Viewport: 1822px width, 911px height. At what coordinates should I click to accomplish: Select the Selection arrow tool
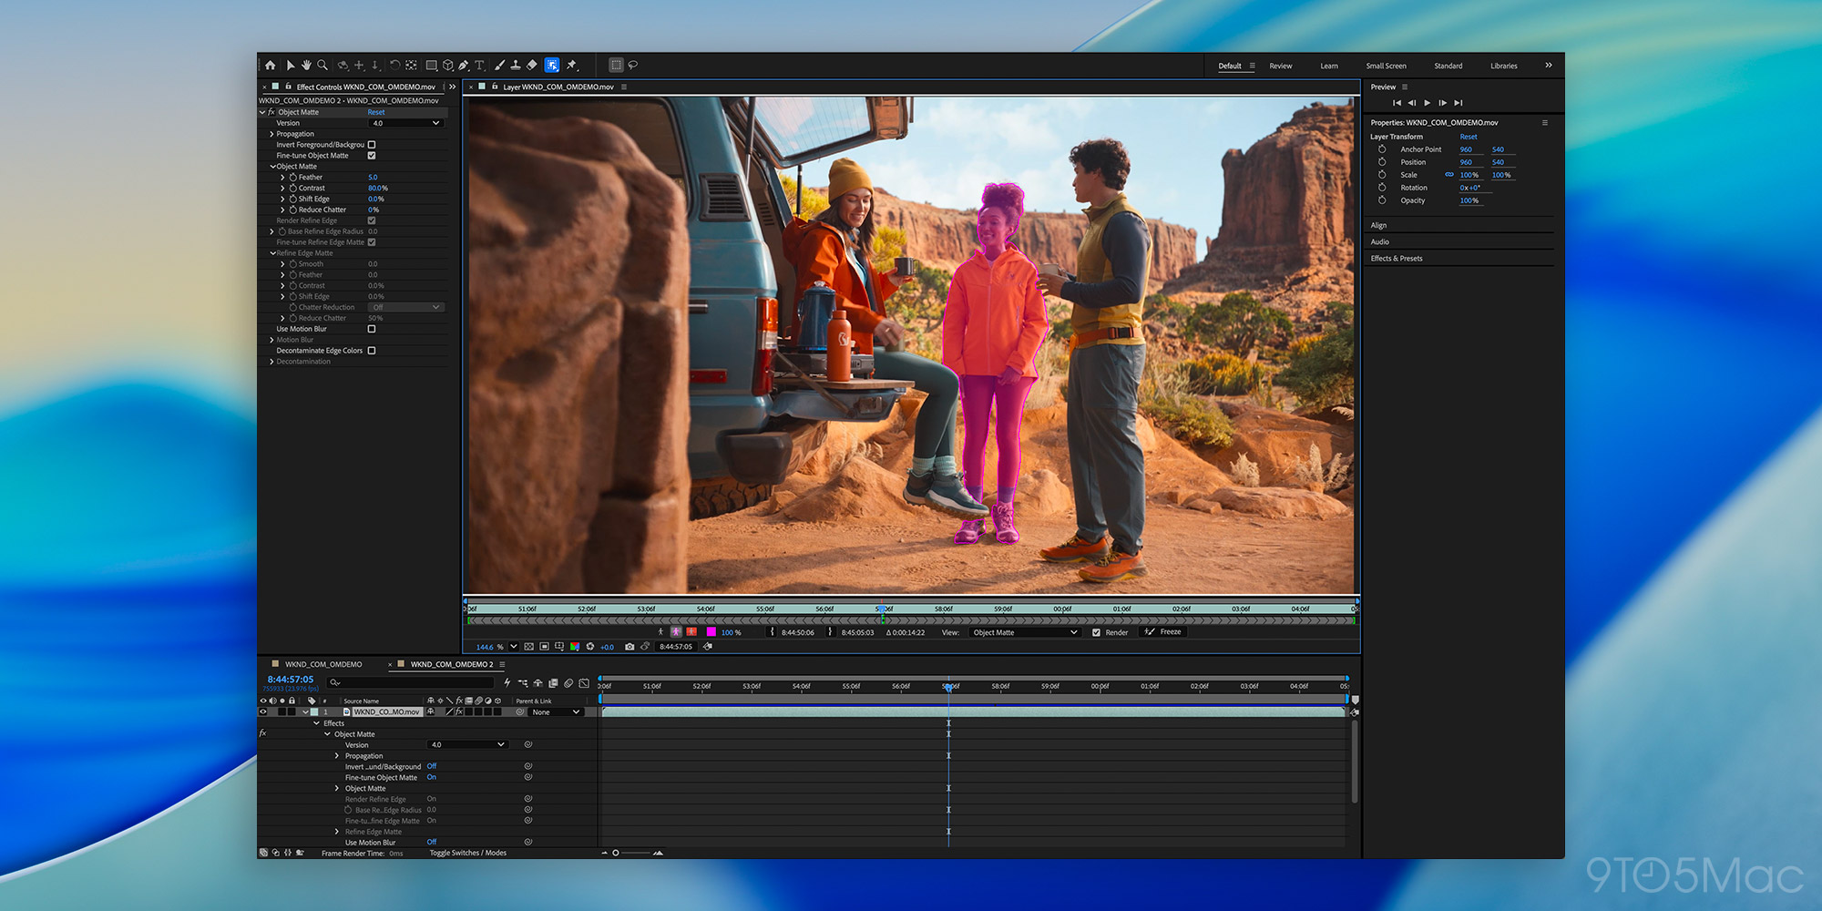(291, 66)
